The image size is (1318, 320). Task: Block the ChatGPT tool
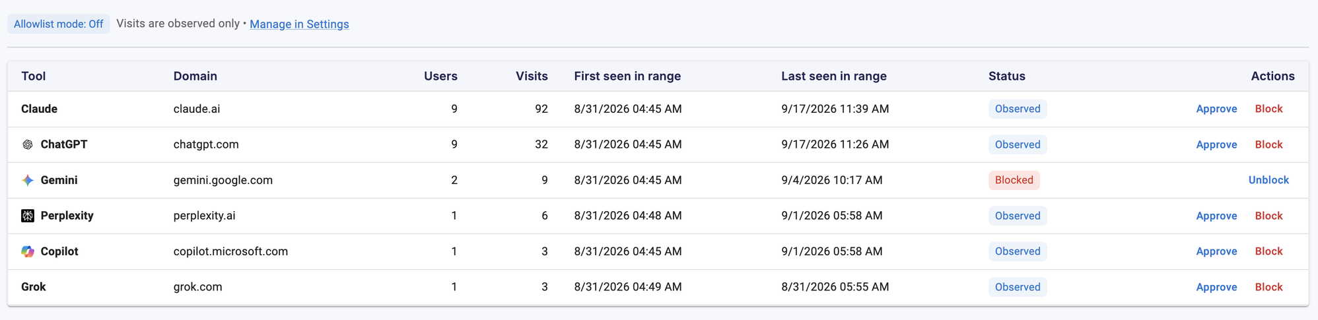(x=1268, y=144)
